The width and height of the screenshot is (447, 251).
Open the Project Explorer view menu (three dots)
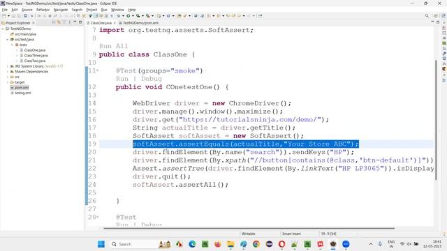coord(70,22)
